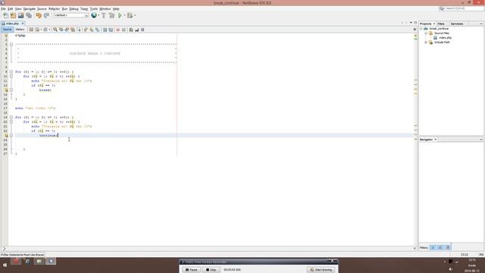
Task: Click the Stop Macro Recording icon
Action: click(124, 30)
